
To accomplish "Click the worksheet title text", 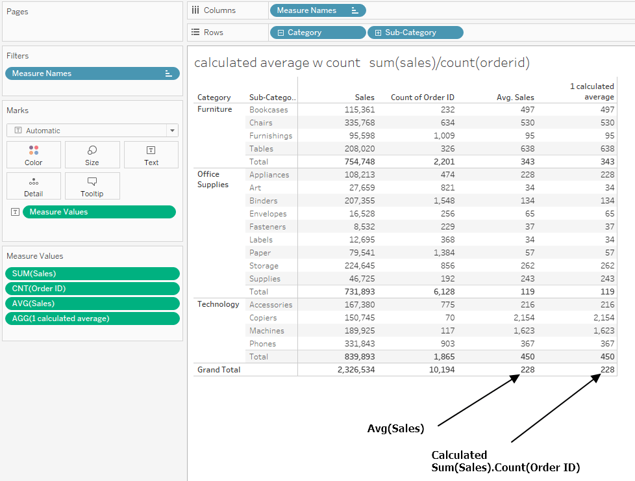I will tap(362, 63).
